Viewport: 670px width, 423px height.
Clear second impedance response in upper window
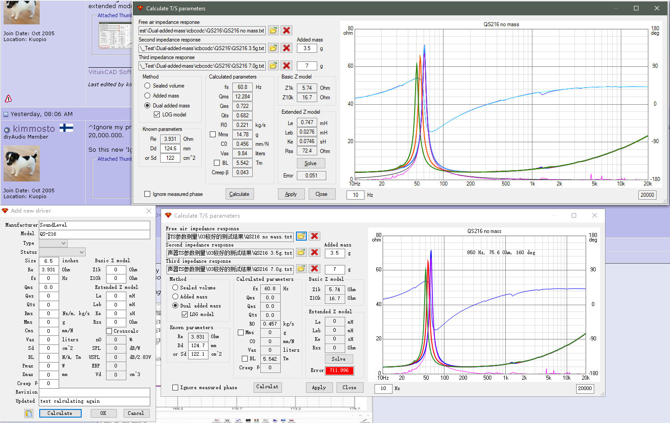(286, 48)
